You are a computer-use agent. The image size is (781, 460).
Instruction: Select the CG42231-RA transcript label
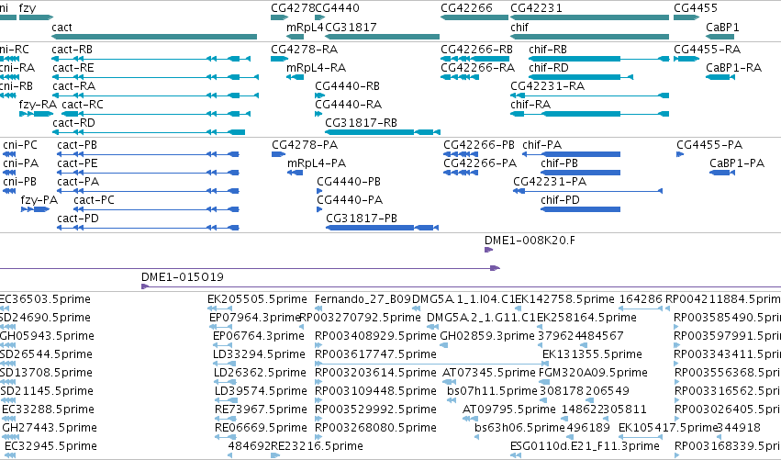[547, 86]
